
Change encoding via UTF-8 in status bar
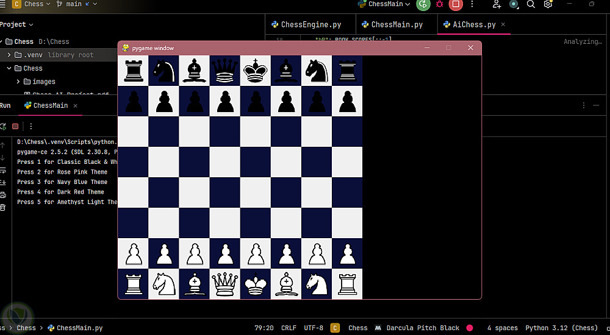(x=314, y=328)
